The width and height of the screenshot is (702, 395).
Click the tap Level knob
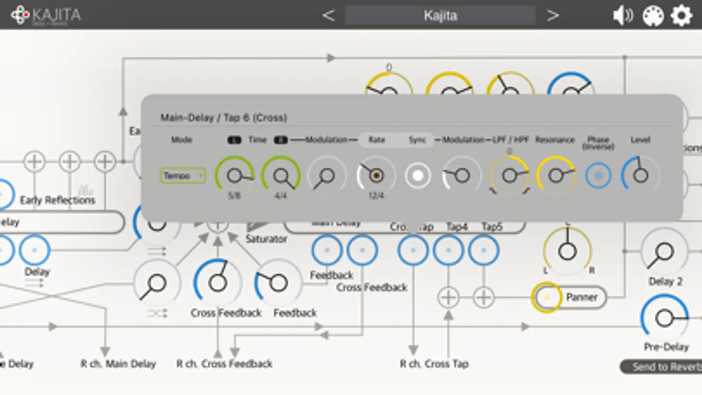click(x=641, y=176)
